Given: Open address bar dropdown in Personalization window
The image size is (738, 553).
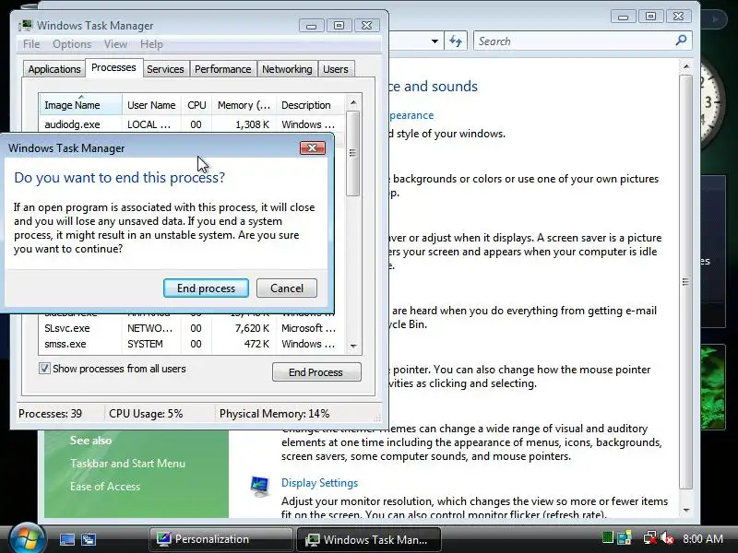Looking at the screenshot, I should pos(434,41).
